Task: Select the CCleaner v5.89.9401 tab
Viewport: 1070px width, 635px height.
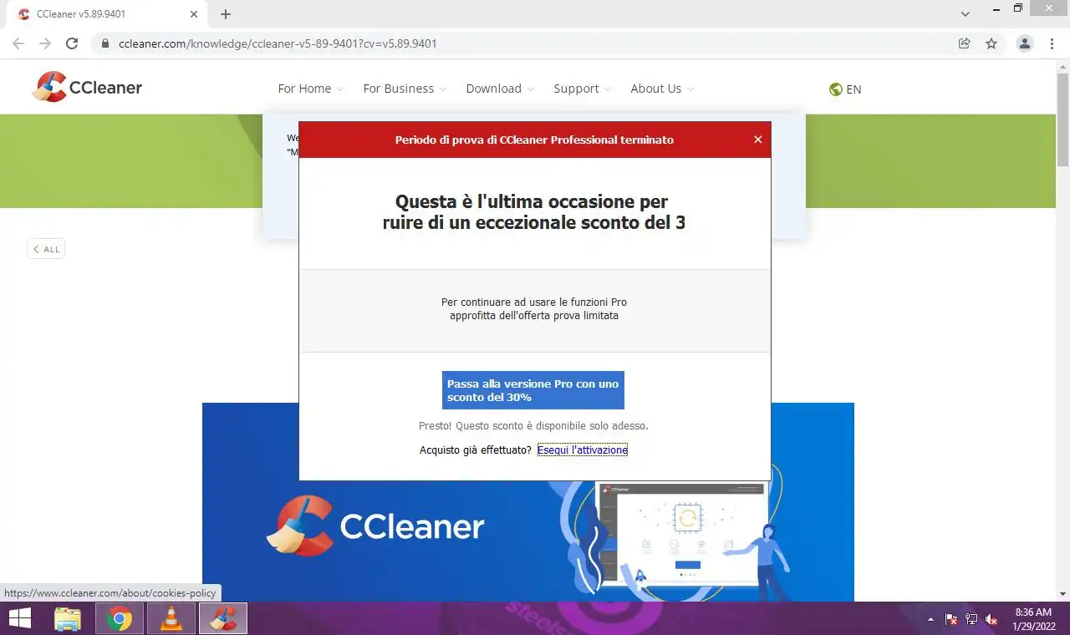Action: pos(106,14)
